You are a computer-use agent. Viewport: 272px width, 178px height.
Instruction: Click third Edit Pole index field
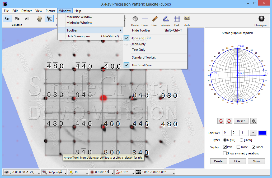(x=244, y=133)
